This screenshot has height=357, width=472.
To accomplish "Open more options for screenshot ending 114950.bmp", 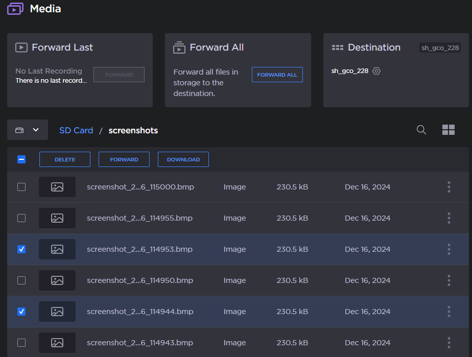I will 449,280.
